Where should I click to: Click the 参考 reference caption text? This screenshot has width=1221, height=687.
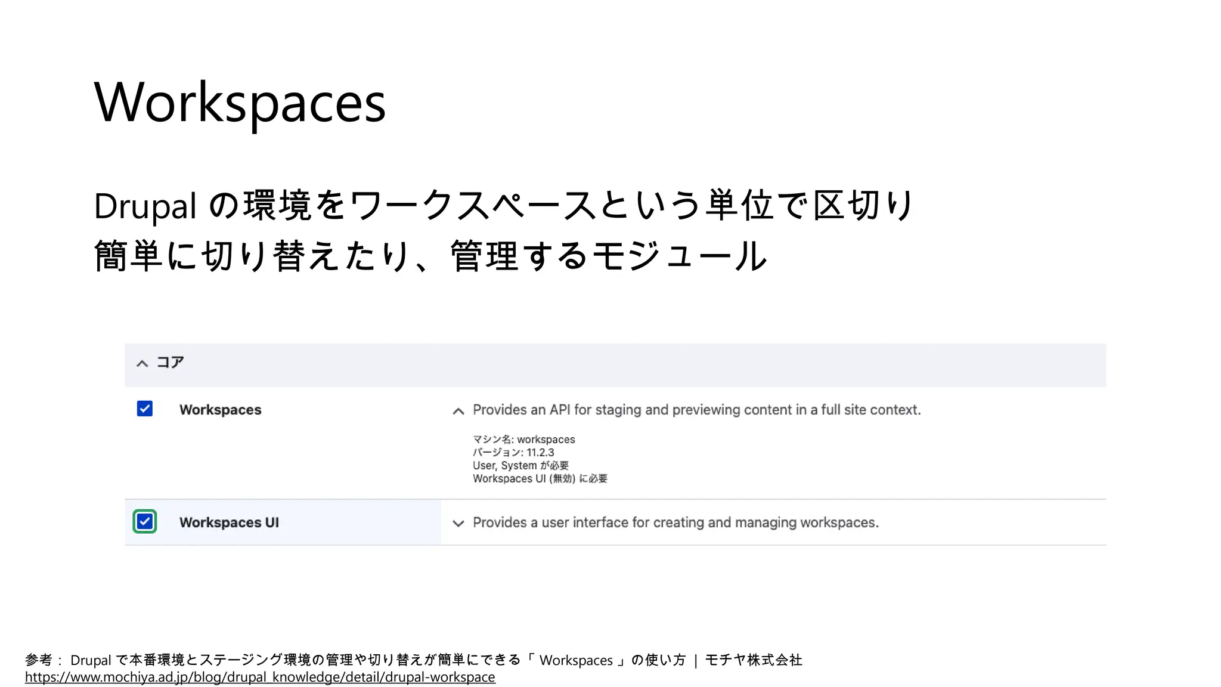click(x=413, y=660)
